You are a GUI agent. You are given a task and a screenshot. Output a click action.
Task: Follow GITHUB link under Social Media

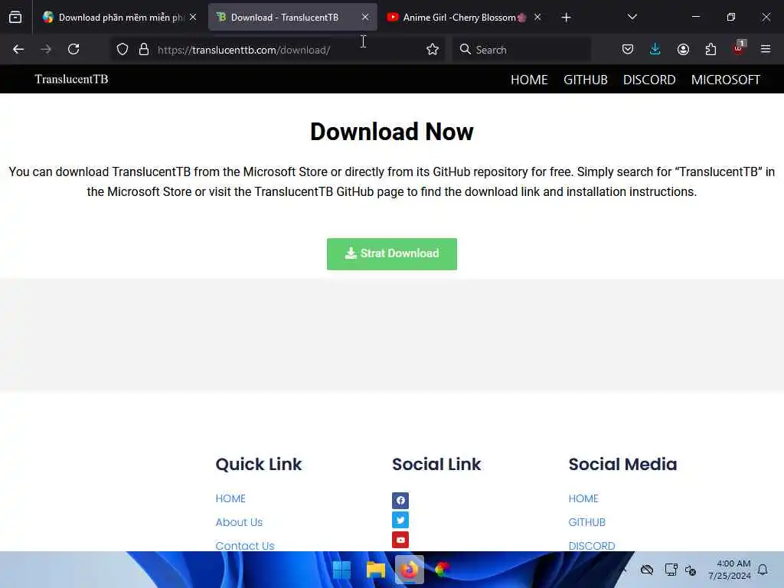(x=587, y=522)
